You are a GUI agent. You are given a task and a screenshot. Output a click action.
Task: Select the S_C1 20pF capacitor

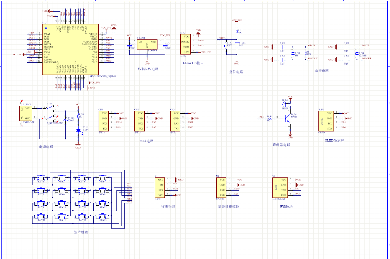(x=282, y=47)
